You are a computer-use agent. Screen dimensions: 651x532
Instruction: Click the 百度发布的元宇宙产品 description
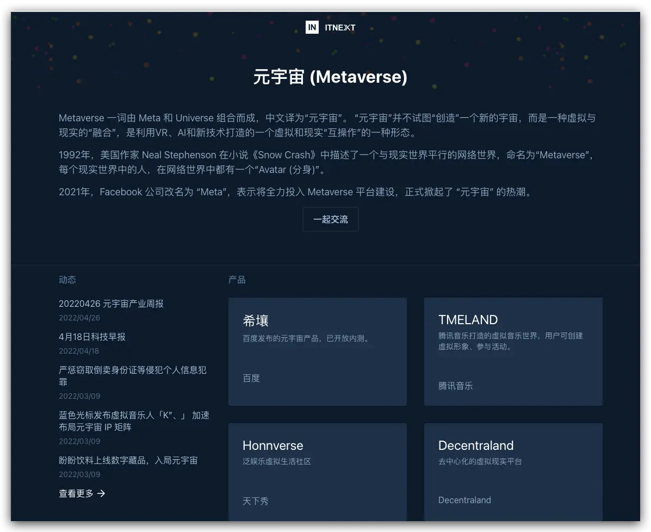tap(307, 338)
